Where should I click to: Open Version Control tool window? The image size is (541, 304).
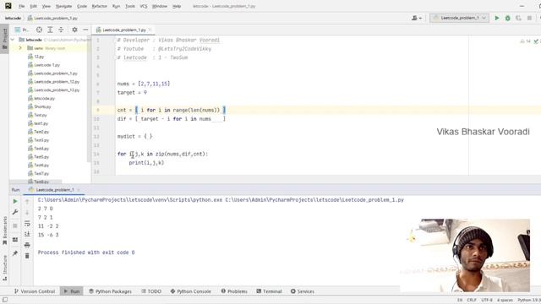35,291
